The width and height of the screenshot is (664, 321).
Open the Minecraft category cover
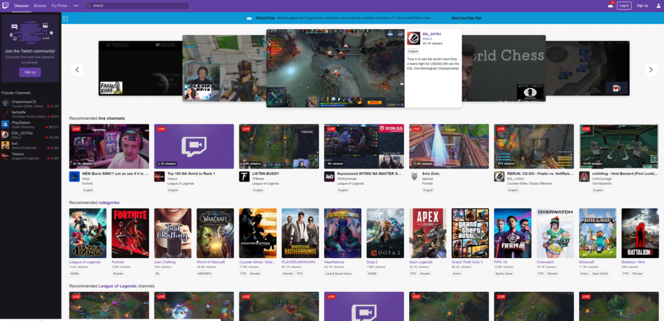click(597, 233)
